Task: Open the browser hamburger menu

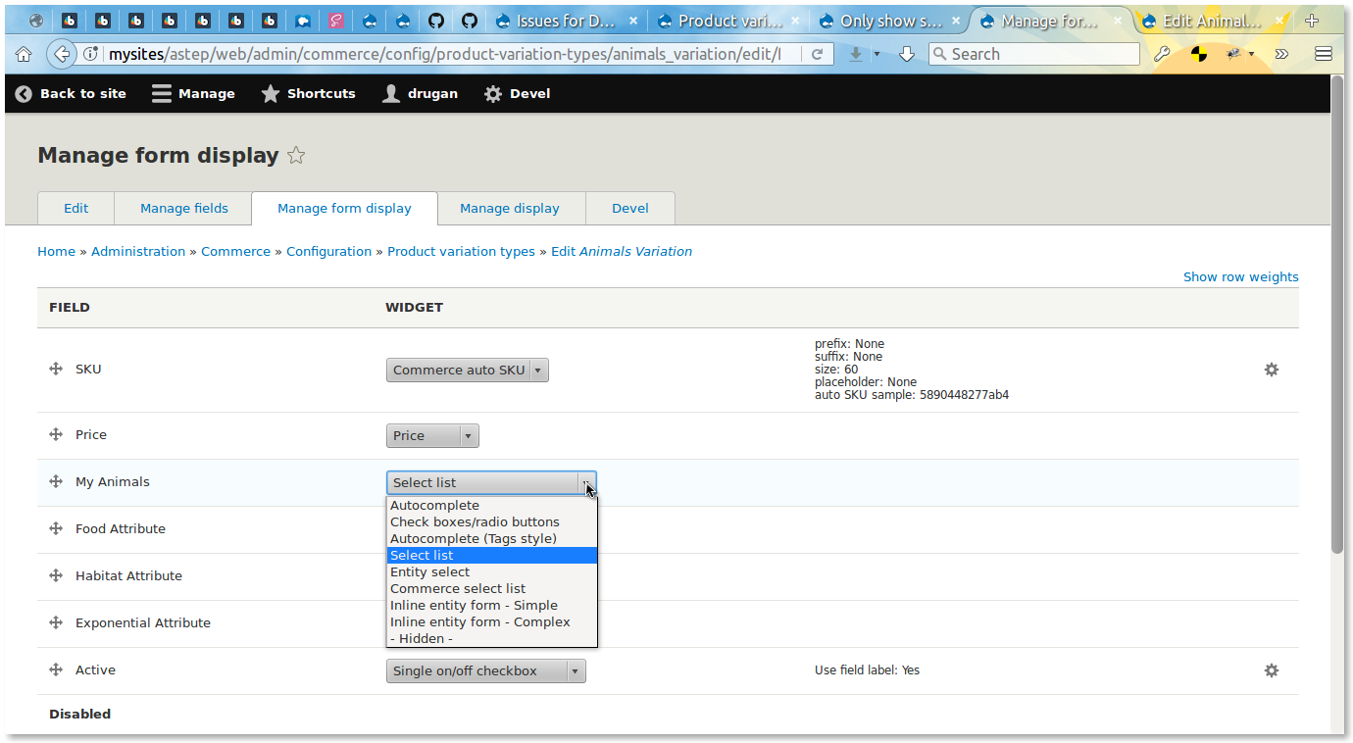Action: (1323, 54)
